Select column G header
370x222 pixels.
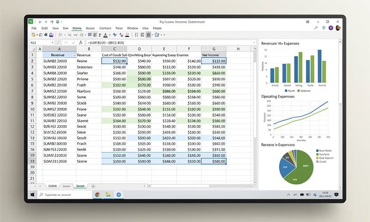coord(214,49)
